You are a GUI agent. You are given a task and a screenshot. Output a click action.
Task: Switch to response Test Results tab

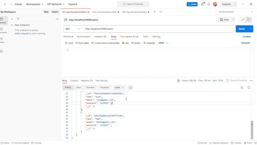(102, 81)
